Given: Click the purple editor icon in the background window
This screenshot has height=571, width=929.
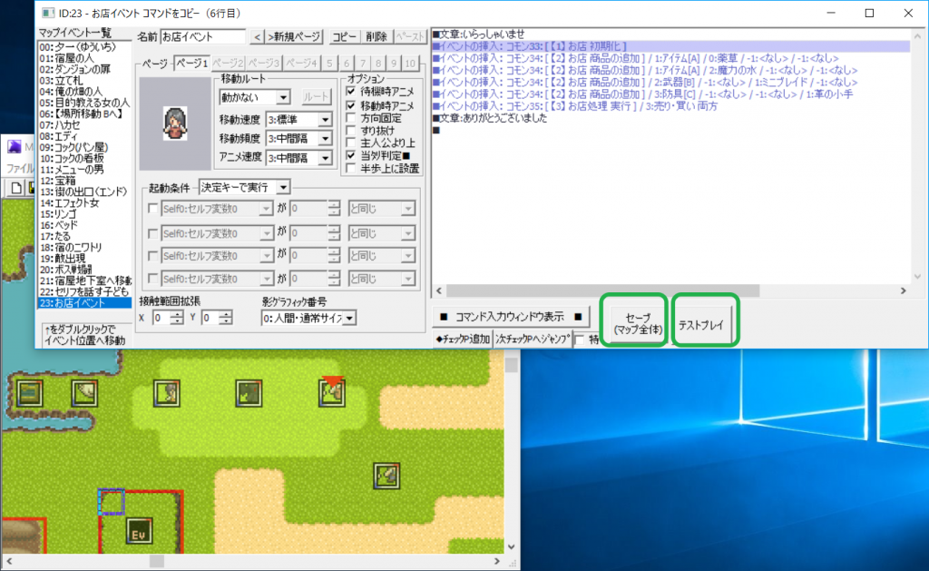Looking at the screenshot, I should (14, 147).
